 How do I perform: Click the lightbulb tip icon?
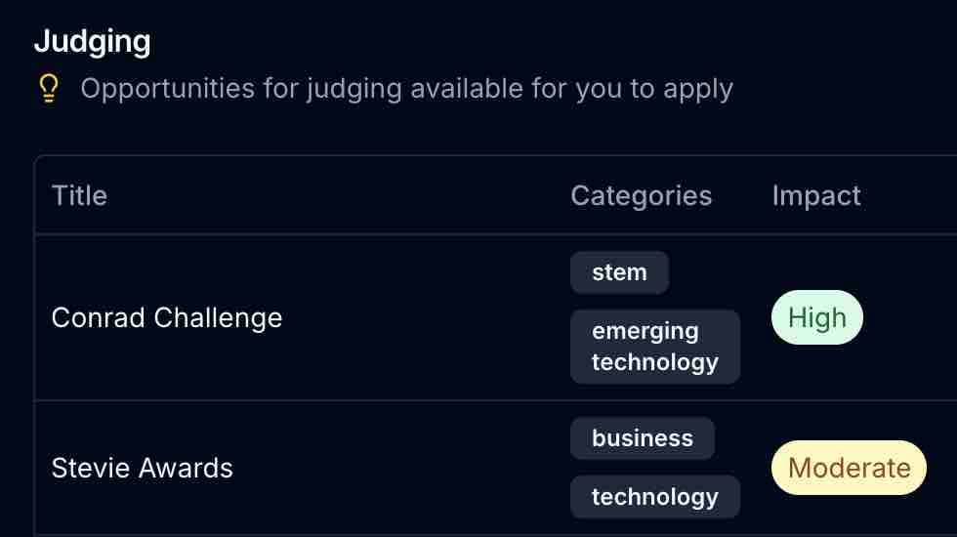pos(50,89)
